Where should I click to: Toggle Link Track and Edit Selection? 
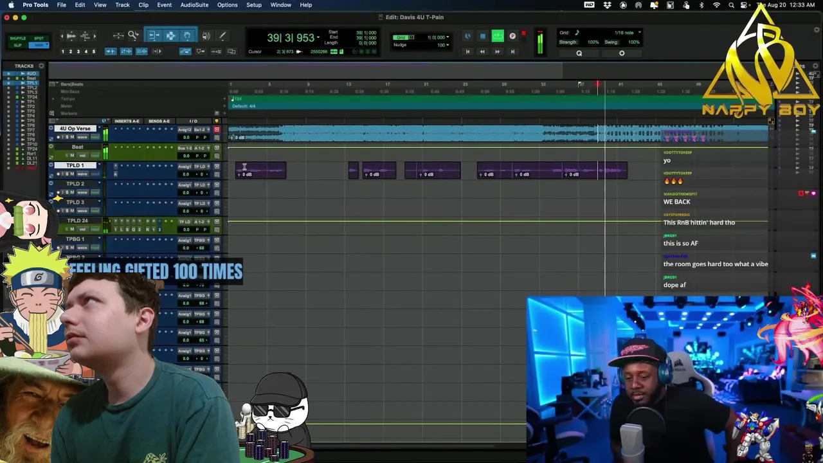click(x=142, y=51)
